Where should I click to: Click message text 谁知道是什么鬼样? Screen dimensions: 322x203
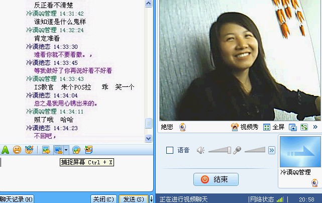tap(60, 22)
